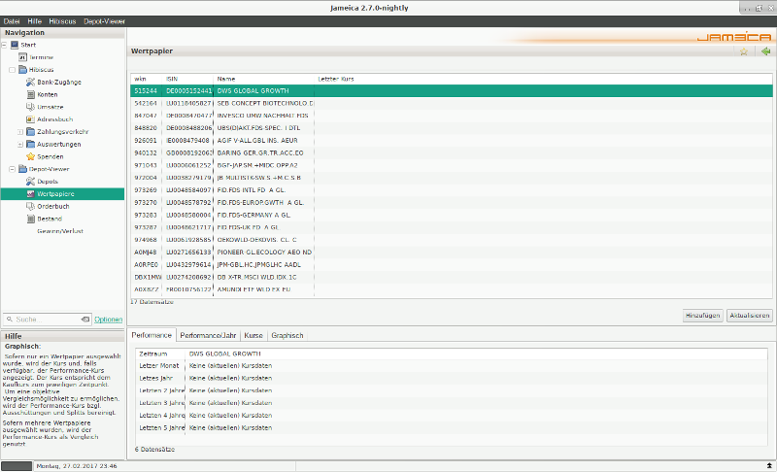The width and height of the screenshot is (777, 472).
Task: Expand the Auswertungen tree node
Action: click(x=19, y=144)
